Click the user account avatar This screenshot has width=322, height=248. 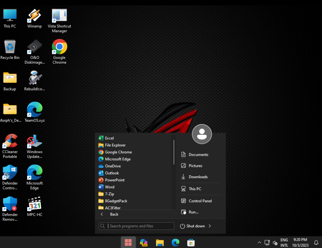tap(202, 134)
